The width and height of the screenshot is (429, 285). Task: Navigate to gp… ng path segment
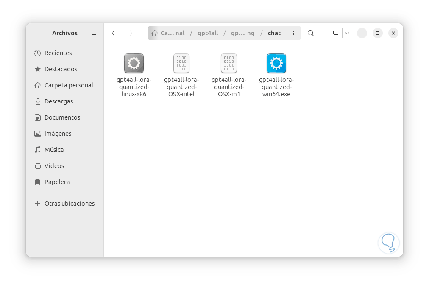(242, 33)
